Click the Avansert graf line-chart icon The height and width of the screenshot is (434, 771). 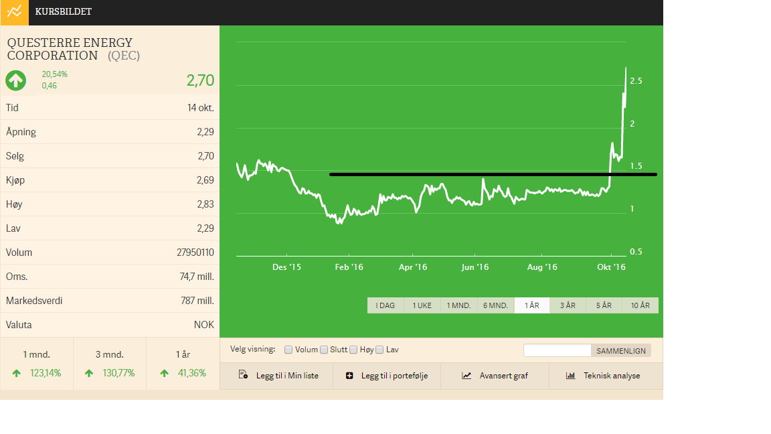click(466, 376)
